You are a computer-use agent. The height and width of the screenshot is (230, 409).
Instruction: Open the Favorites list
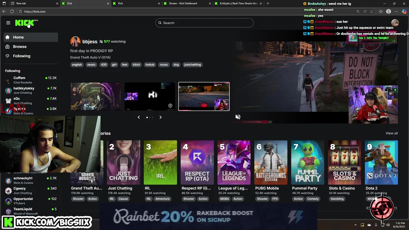point(381,11)
